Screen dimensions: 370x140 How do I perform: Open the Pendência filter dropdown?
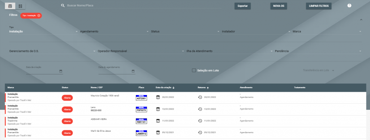(x=318, y=51)
